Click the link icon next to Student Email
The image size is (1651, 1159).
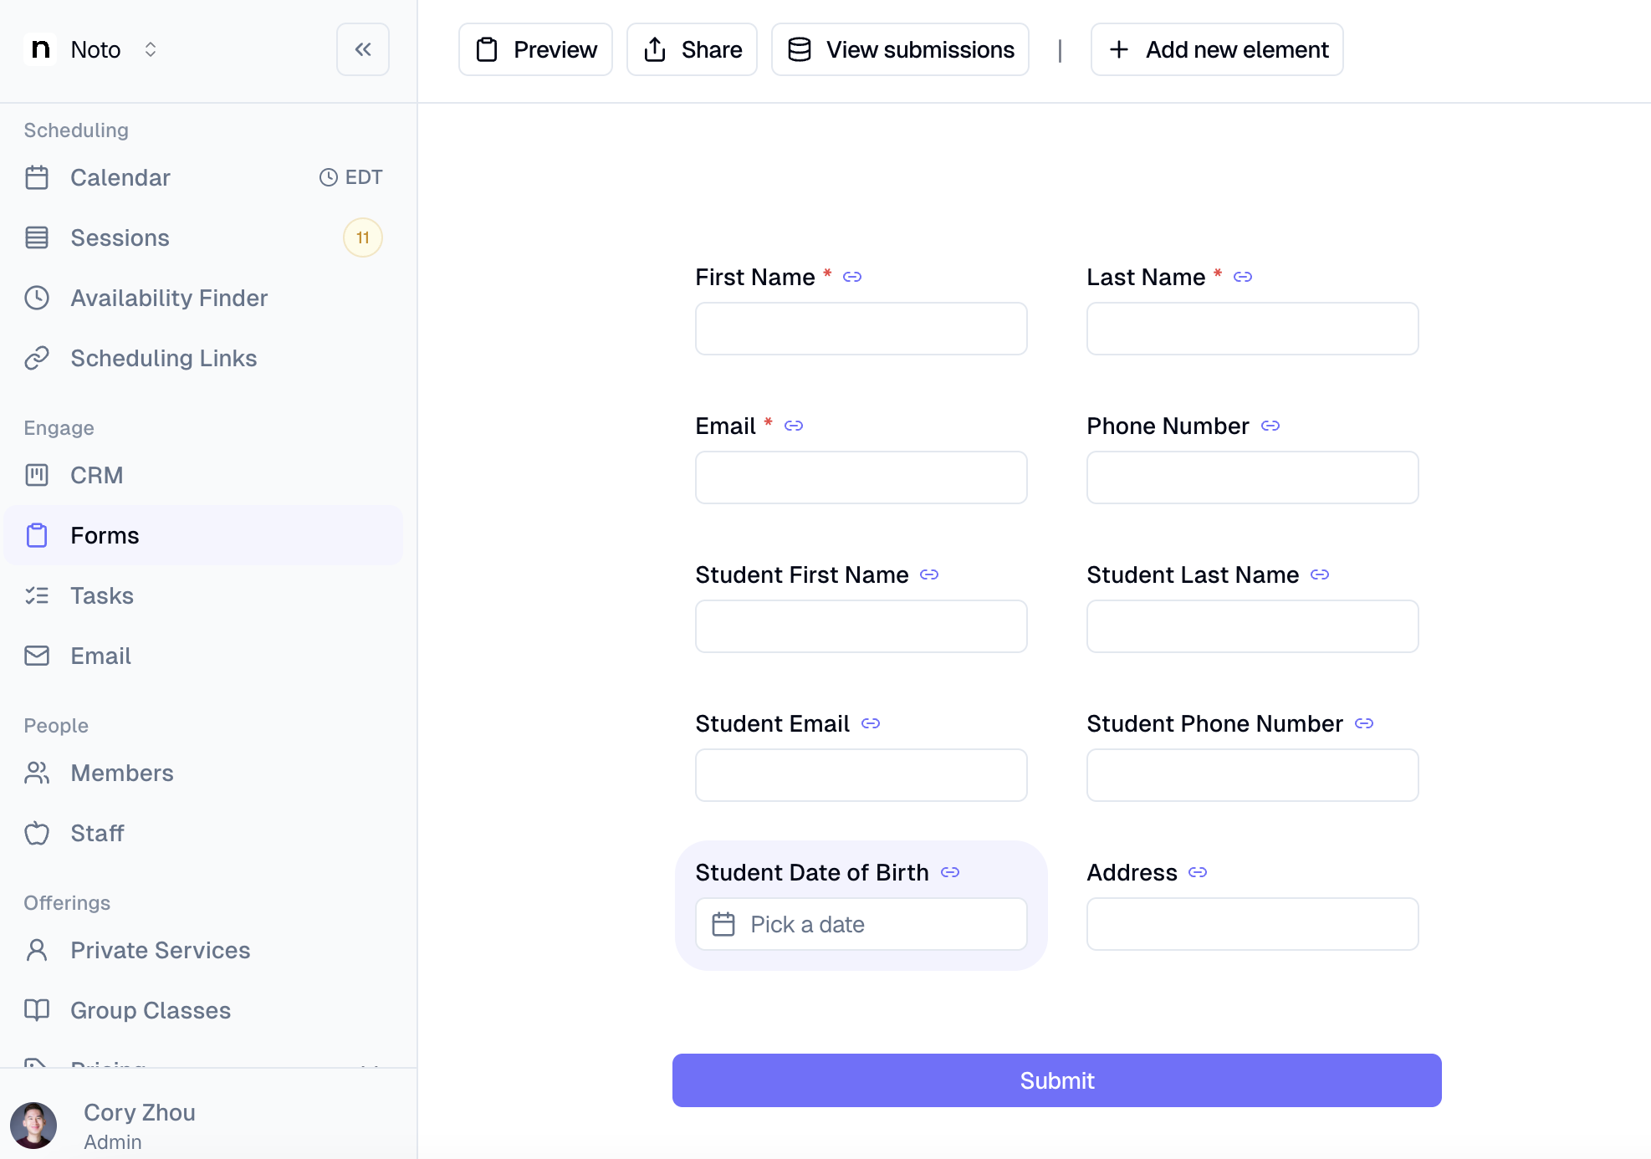[x=871, y=723]
